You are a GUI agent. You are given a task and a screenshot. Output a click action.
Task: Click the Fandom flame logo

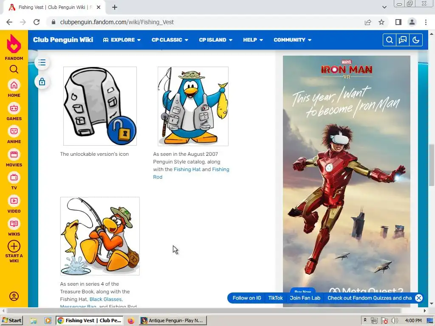[x=14, y=44]
